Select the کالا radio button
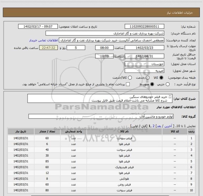Screen dimensions: 203x196 161,78
